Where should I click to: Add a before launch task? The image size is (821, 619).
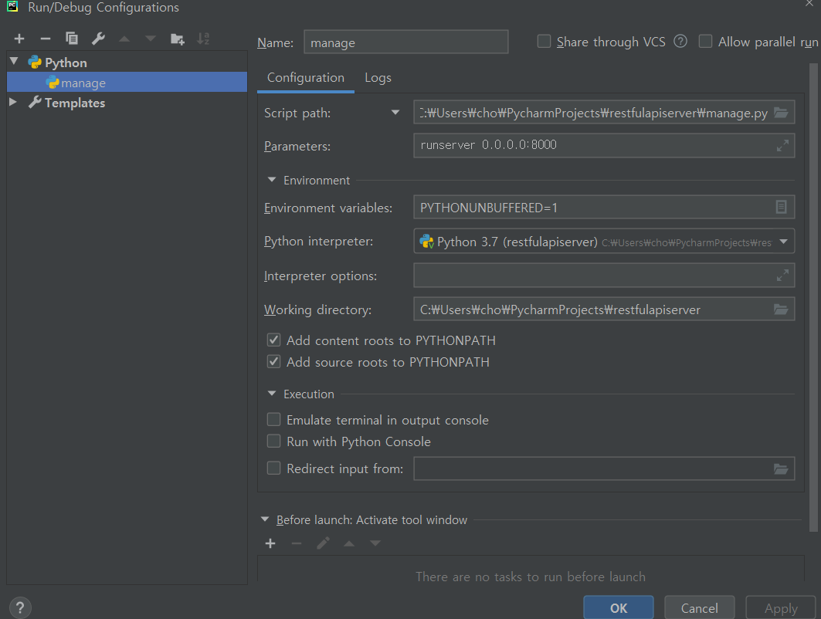coord(270,543)
